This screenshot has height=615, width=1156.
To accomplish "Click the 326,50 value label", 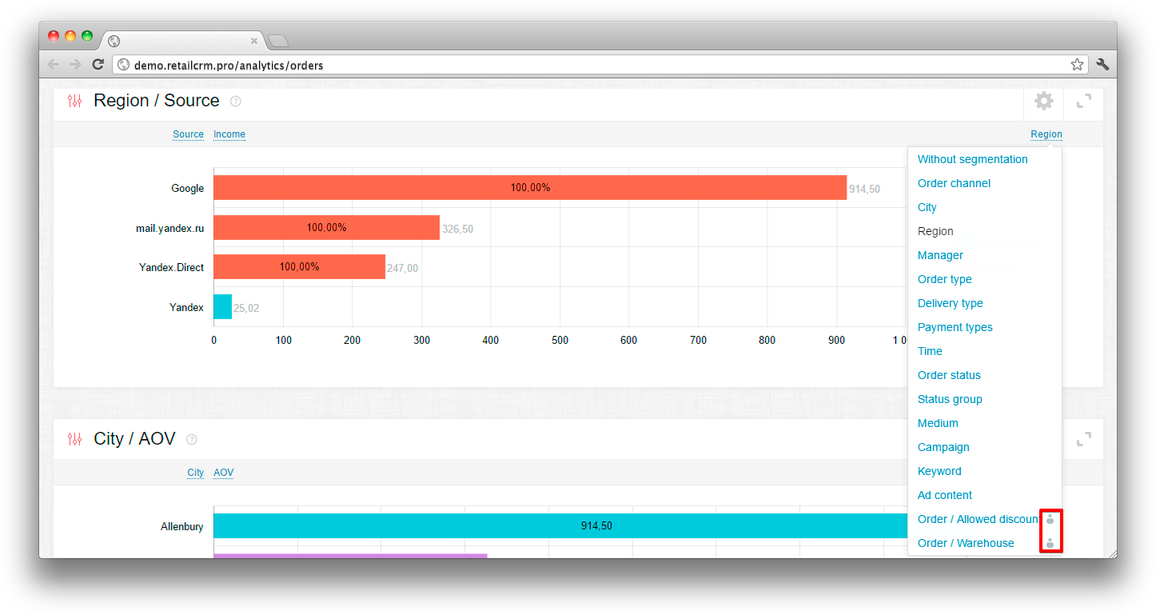I will click(x=457, y=229).
